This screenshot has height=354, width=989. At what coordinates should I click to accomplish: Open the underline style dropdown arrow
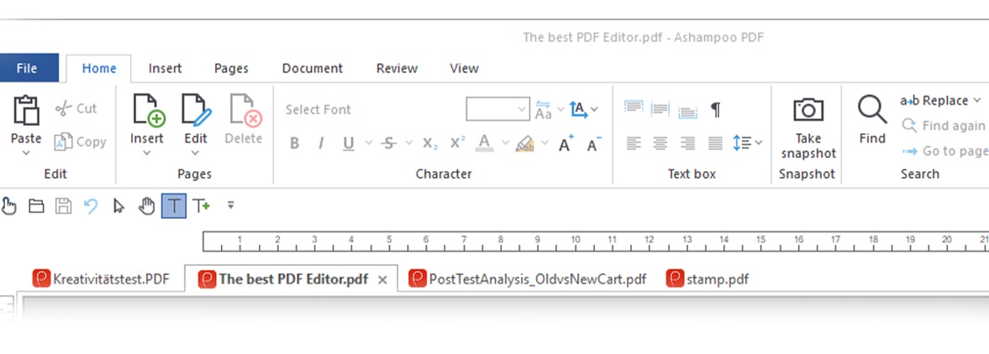(368, 143)
